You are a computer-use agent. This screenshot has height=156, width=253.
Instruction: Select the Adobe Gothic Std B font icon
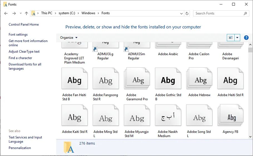[168, 79]
